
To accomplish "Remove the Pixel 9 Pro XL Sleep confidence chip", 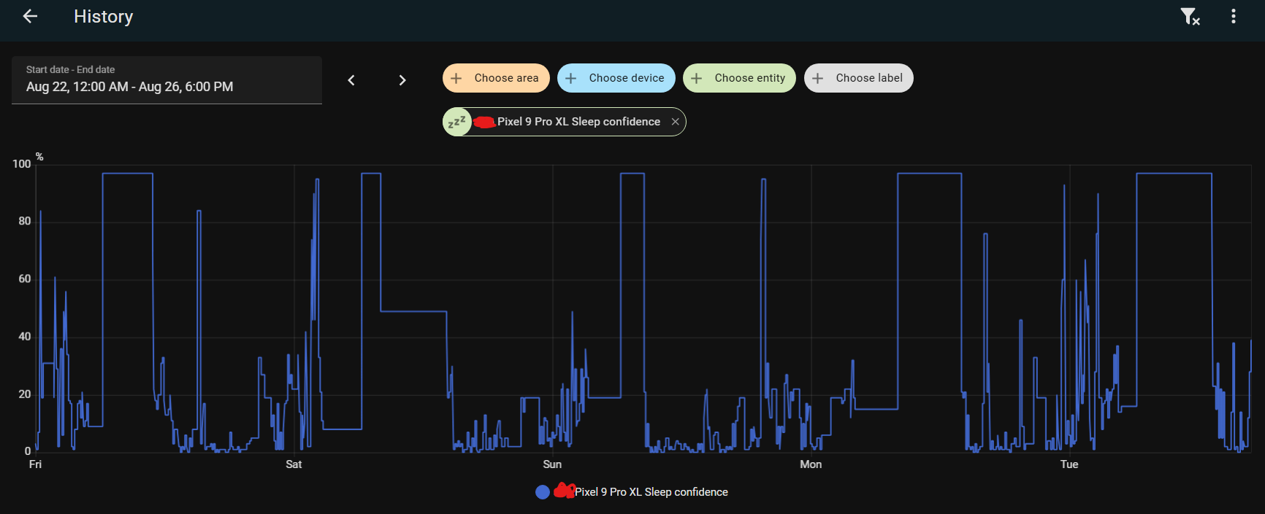I will (x=676, y=122).
